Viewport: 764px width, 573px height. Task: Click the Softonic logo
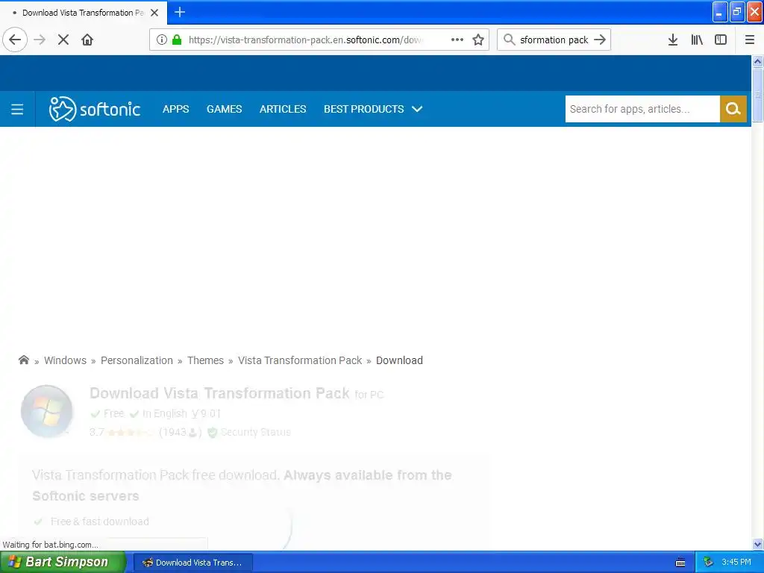tap(95, 109)
